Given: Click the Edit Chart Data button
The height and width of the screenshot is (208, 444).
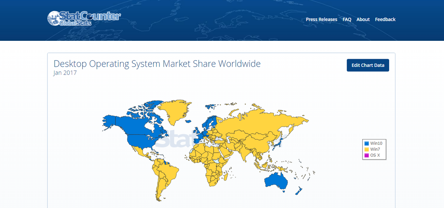Looking at the screenshot, I should pyautogui.click(x=368, y=65).
